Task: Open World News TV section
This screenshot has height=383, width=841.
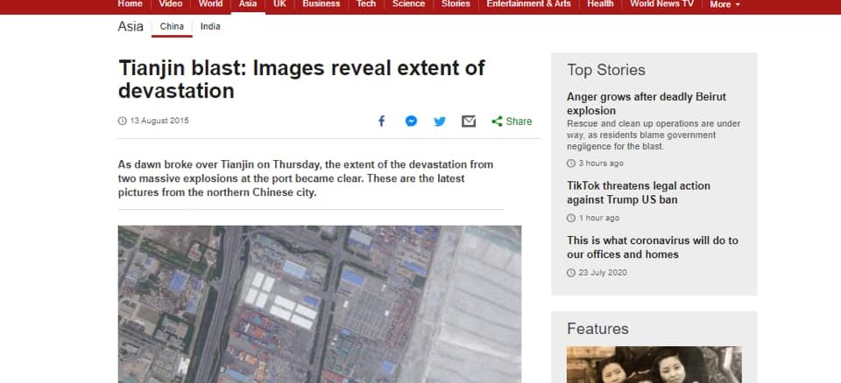Action: click(x=662, y=3)
